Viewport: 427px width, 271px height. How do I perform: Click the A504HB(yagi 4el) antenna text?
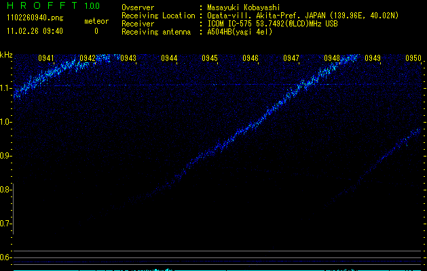[x=240, y=32]
